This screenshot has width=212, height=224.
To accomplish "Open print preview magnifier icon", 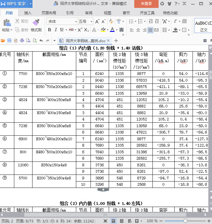I will tap(35, 41).
